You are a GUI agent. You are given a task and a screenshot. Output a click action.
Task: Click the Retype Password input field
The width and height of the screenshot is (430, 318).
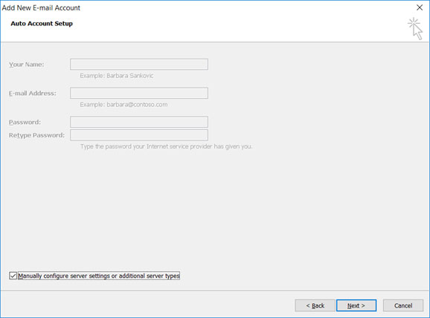(x=139, y=135)
